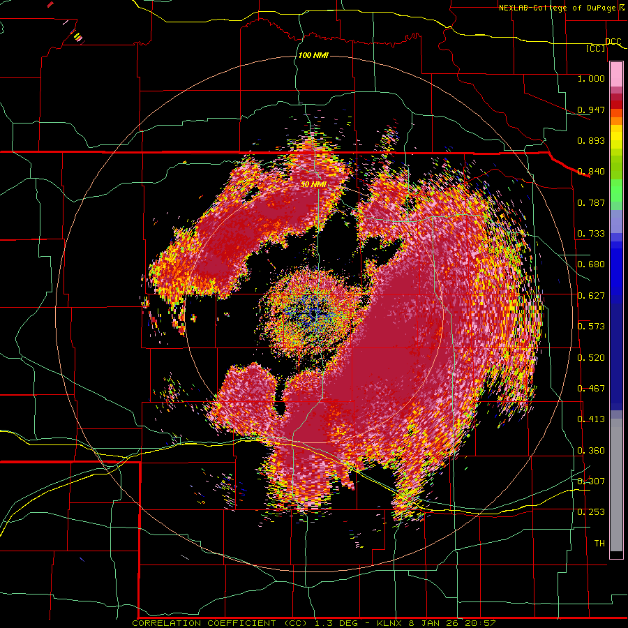628x628 pixels.
Task: Click the 0.307 color scale label
Action: pyautogui.click(x=591, y=481)
